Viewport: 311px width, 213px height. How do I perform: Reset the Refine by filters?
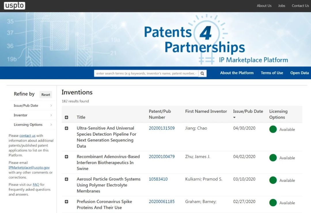45,95
